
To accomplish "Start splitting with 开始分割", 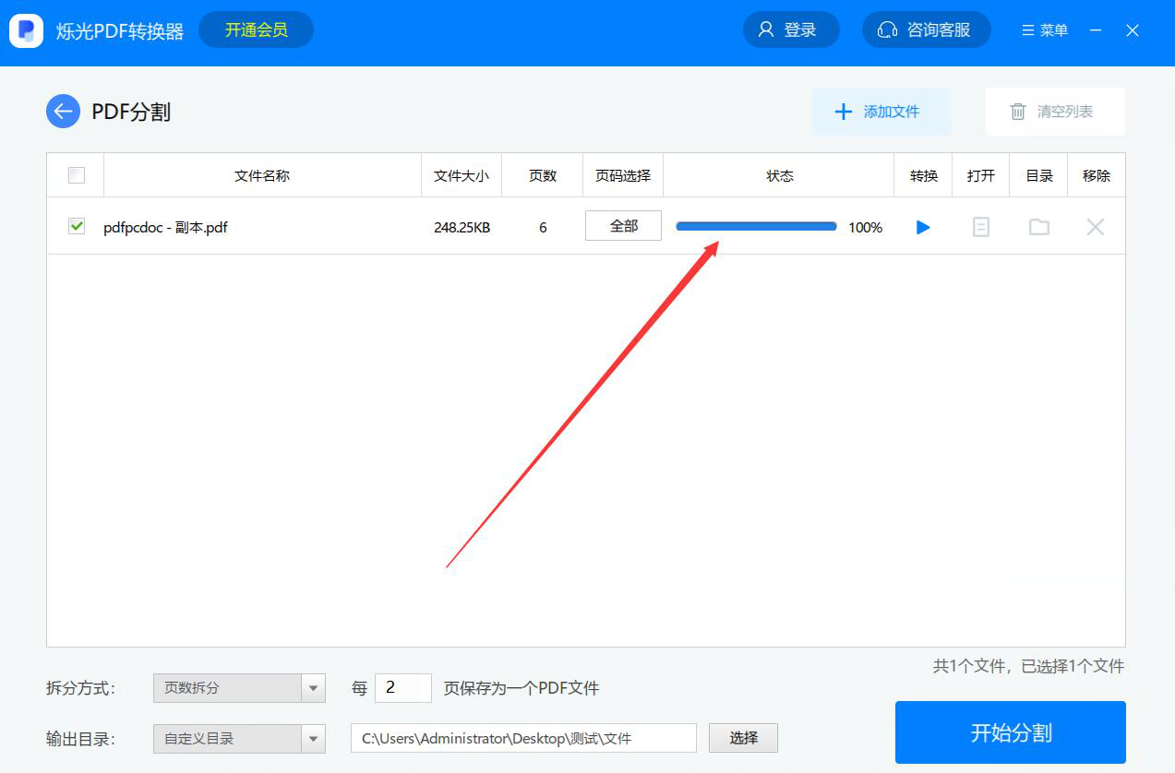I will (x=1011, y=732).
